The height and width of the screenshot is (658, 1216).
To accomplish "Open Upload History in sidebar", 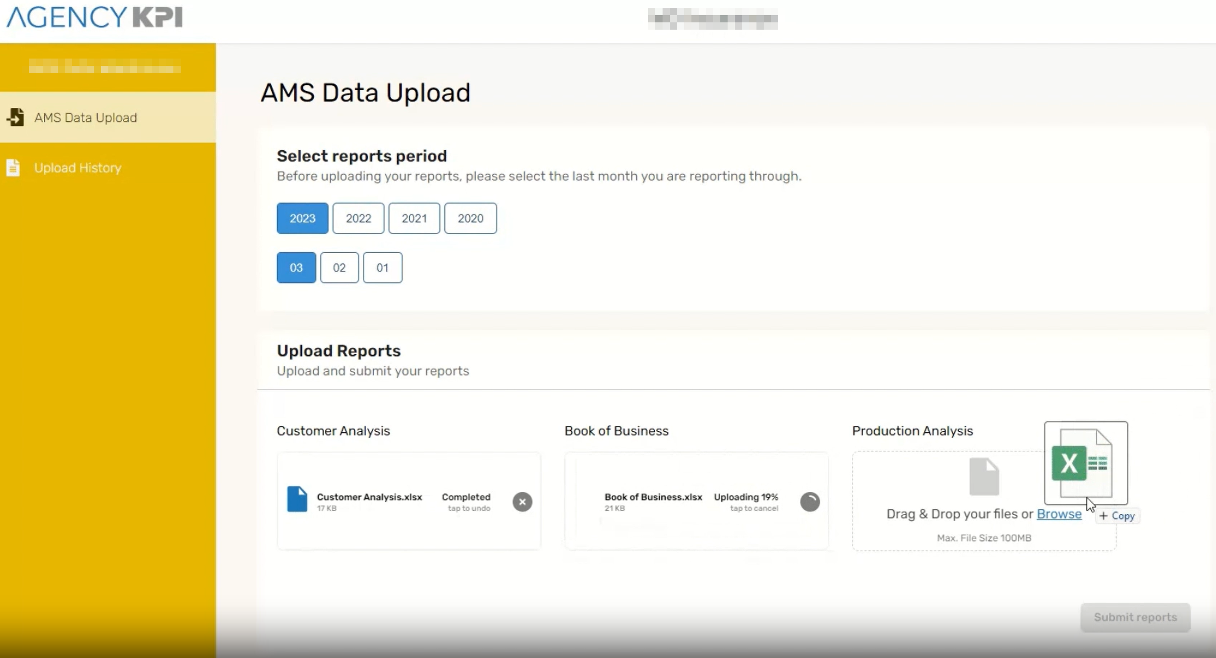I will [78, 168].
